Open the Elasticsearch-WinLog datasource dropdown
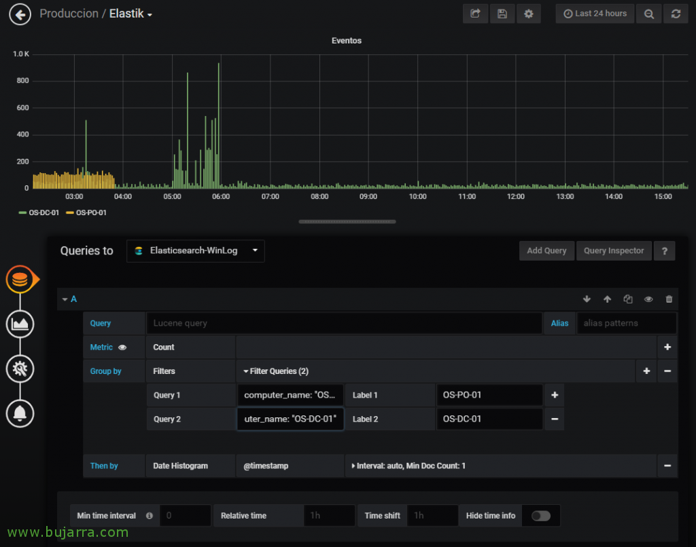This screenshot has width=696, height=547. pos(195,250)
